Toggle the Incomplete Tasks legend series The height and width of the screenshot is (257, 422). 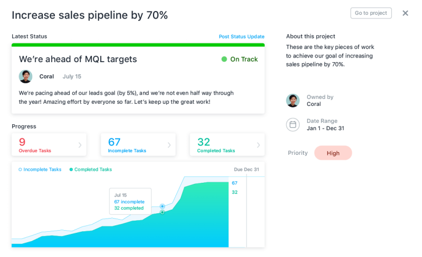click(x=40, y=170)
